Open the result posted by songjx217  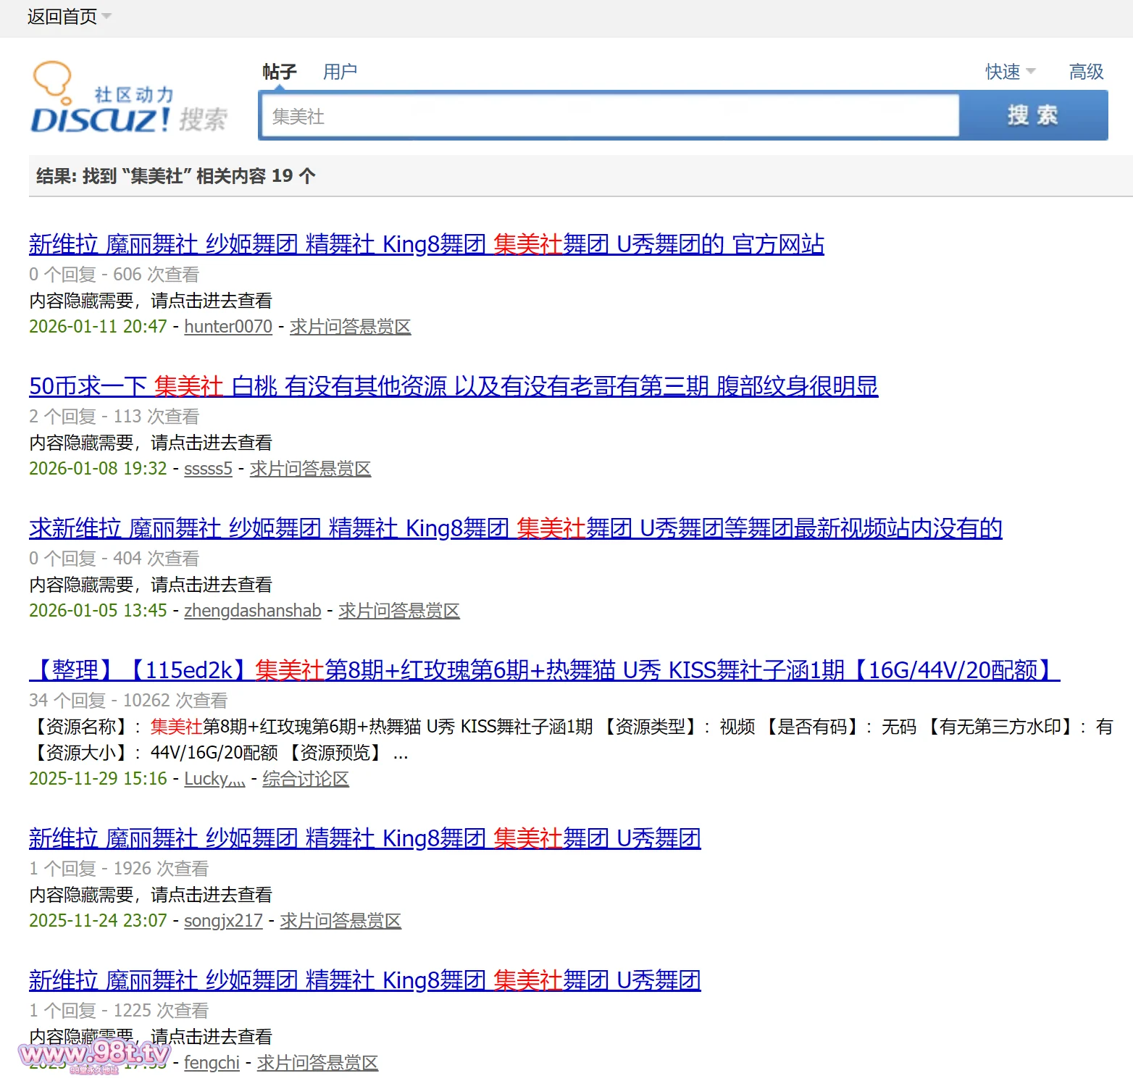364,839
